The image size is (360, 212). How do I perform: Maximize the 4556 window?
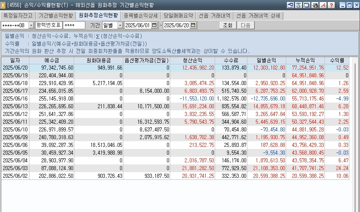point(349,5)
